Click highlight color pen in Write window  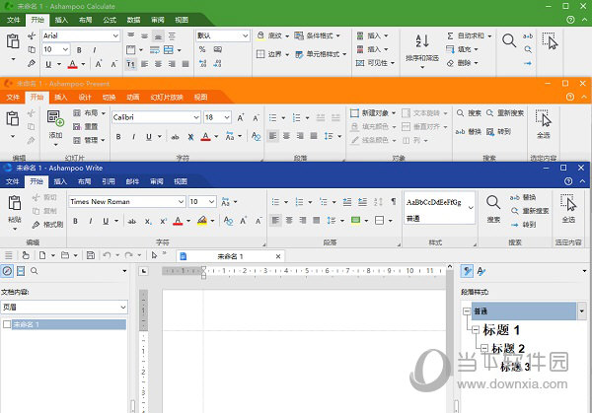(x=202, y=221)
